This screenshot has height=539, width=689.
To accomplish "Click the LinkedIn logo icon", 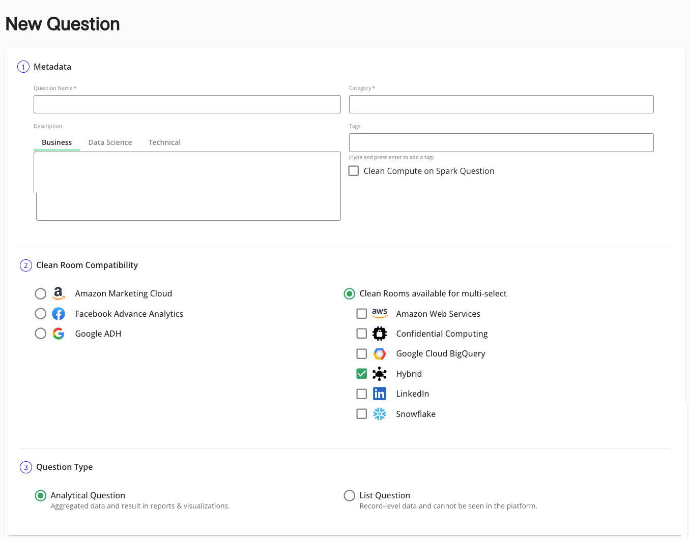I will 380,394.
